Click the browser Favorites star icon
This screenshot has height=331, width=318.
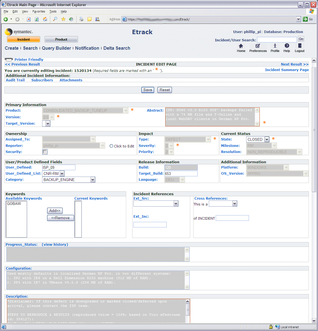pyautogui.click(x=63, y=19)
